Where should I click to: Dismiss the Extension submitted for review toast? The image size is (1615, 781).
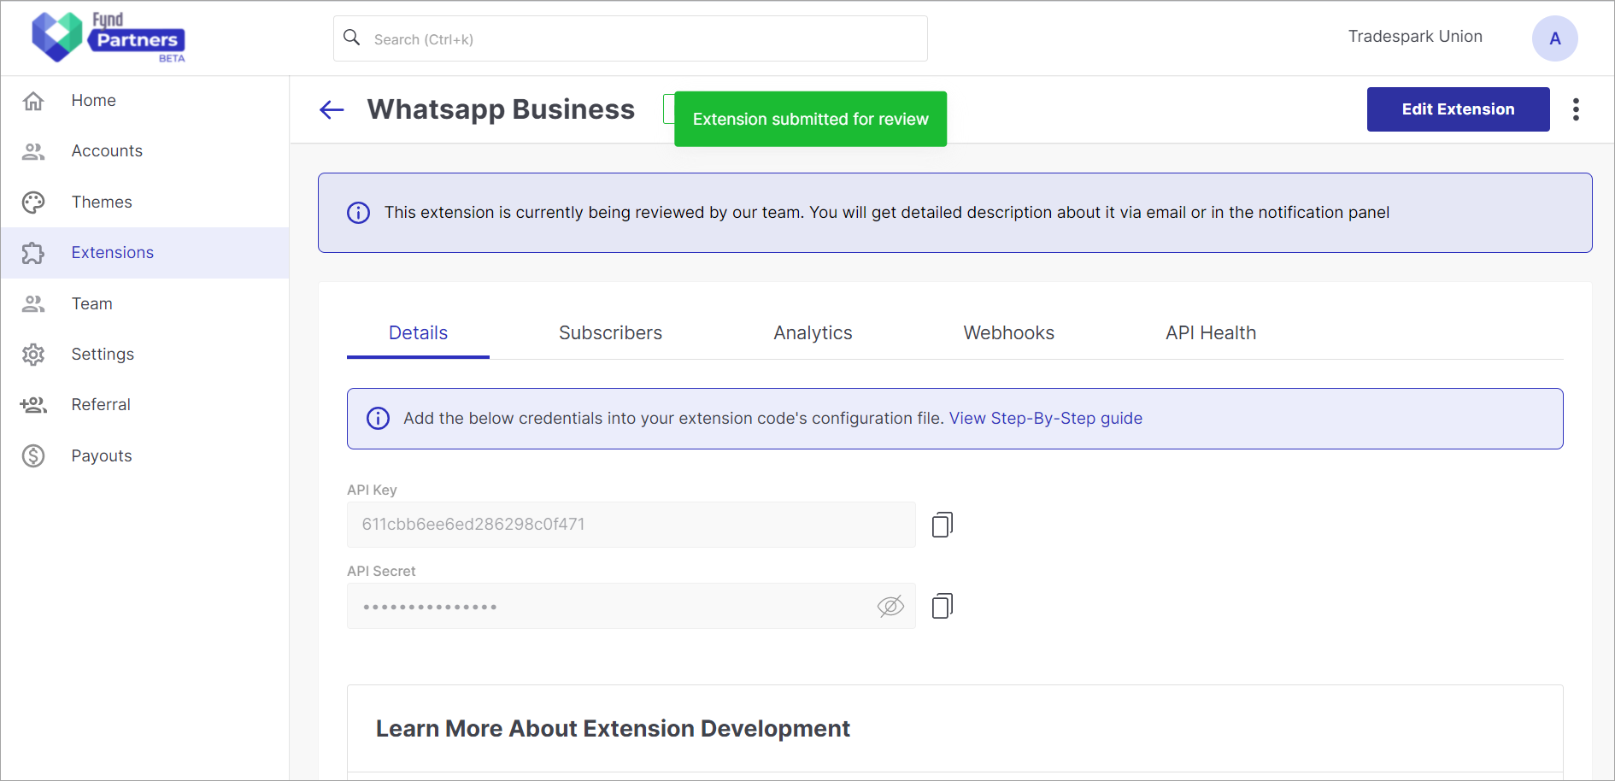coord(810,119)
